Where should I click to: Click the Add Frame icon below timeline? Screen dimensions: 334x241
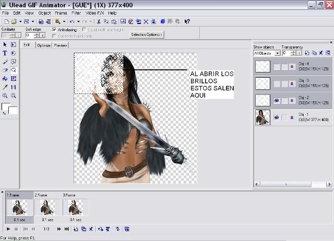point(76,229)
